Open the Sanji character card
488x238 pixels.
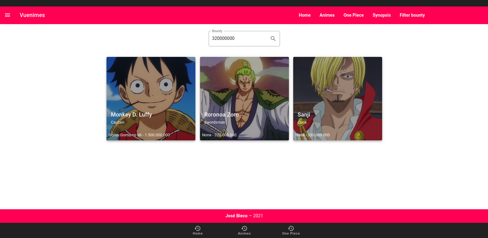tap(338, 99)
